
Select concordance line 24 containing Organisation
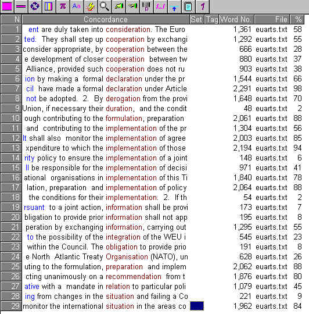click(x=105, y=257)
